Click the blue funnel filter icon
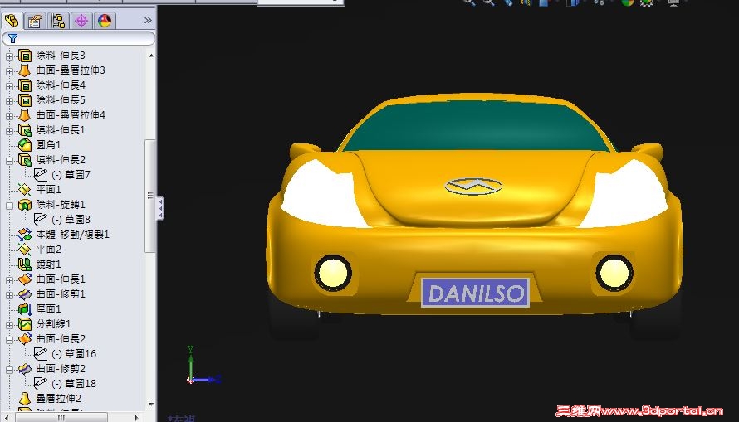 (x=12, y=39)
